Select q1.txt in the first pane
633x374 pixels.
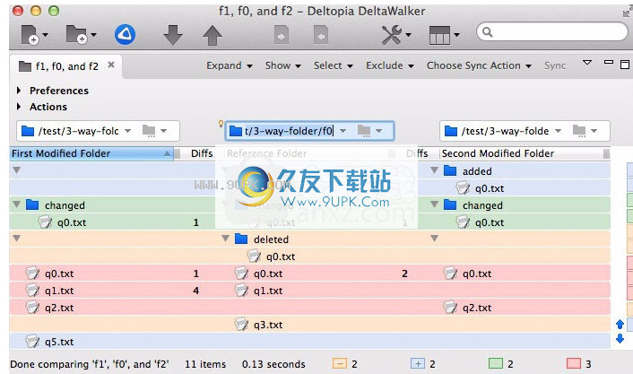click(59, 291)
